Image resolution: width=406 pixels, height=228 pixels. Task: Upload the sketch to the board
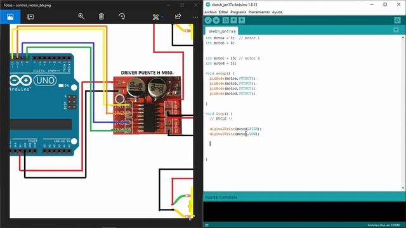pos(216,20)
